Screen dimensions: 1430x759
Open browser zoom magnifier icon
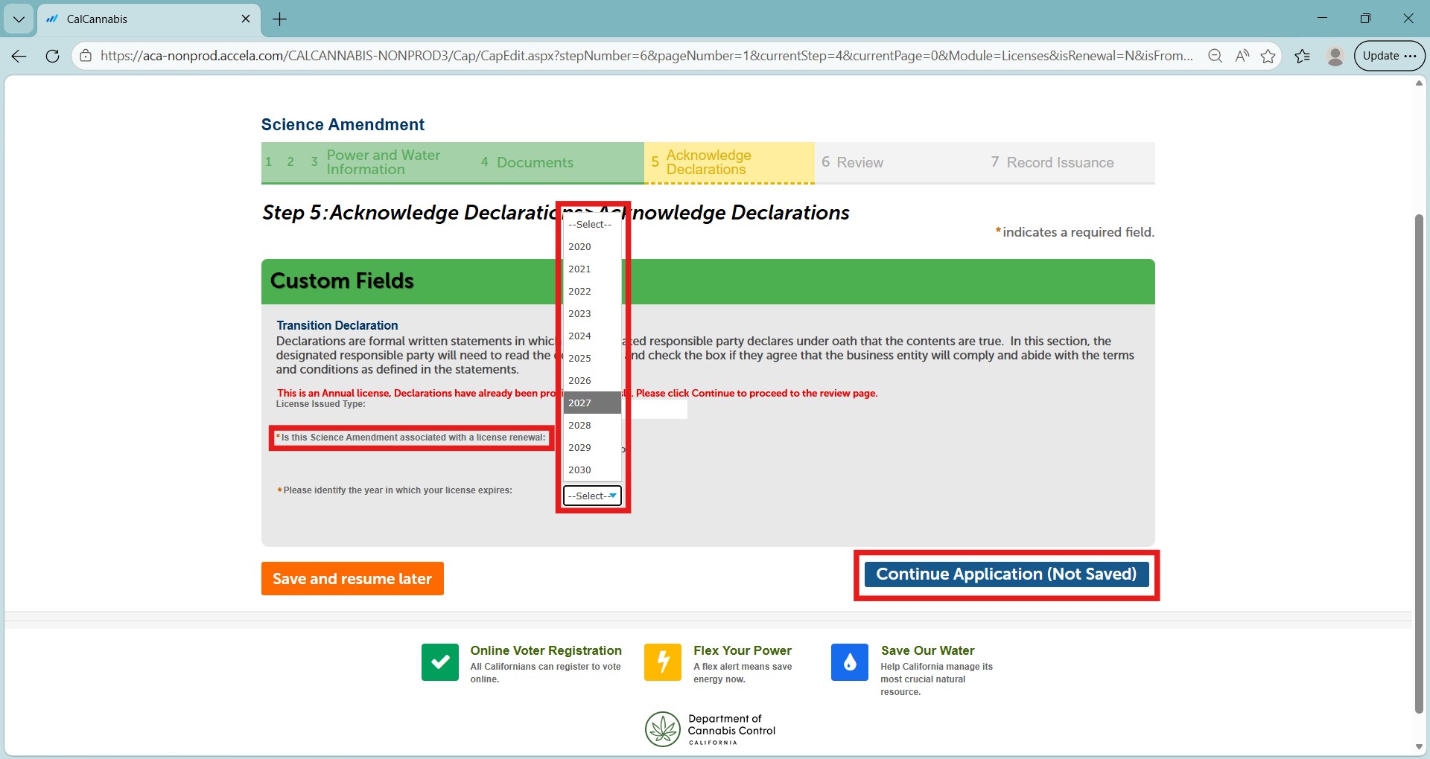tap(1215, 56)
